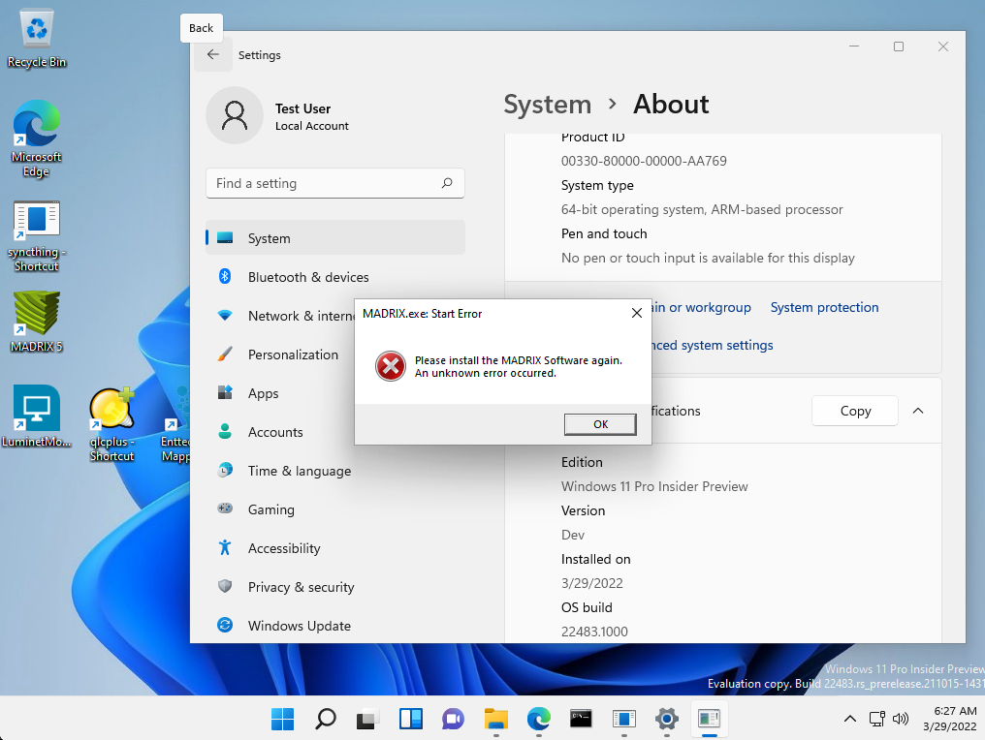
Task: Show hidden tray icons chevron
Action: (850, 719)
